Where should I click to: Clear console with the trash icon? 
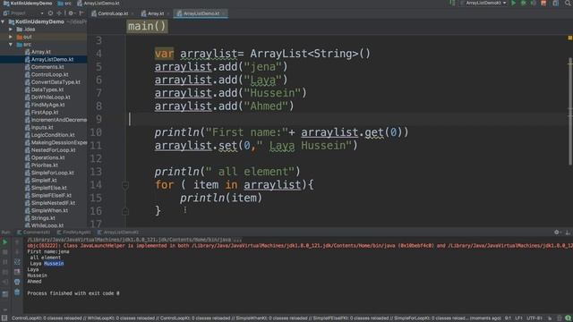(17, 292)
